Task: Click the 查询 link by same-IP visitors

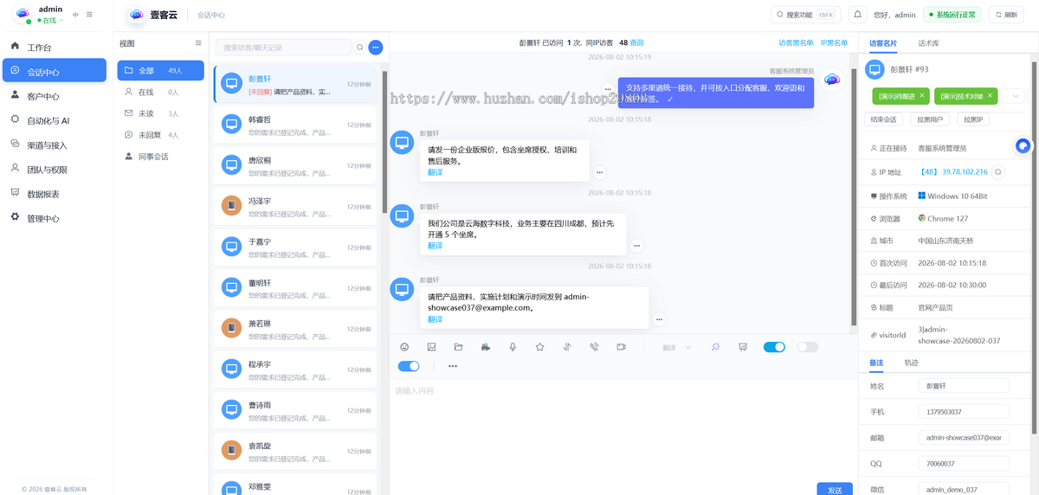Action: tap(636, 42)
